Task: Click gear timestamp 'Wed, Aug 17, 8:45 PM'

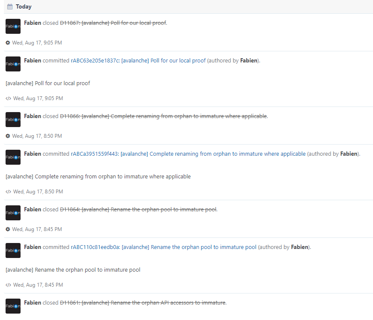Action: tap(37, 229)
